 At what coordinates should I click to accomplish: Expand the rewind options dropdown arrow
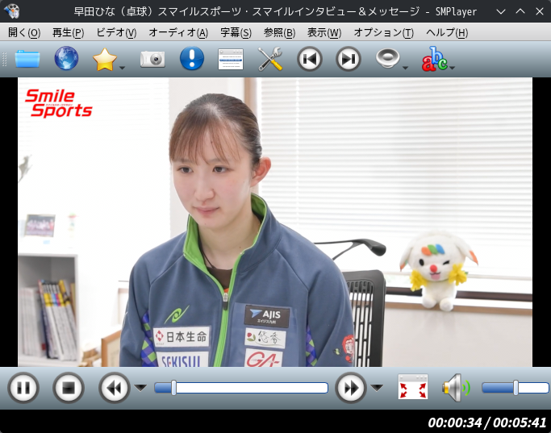pos(140,388)
